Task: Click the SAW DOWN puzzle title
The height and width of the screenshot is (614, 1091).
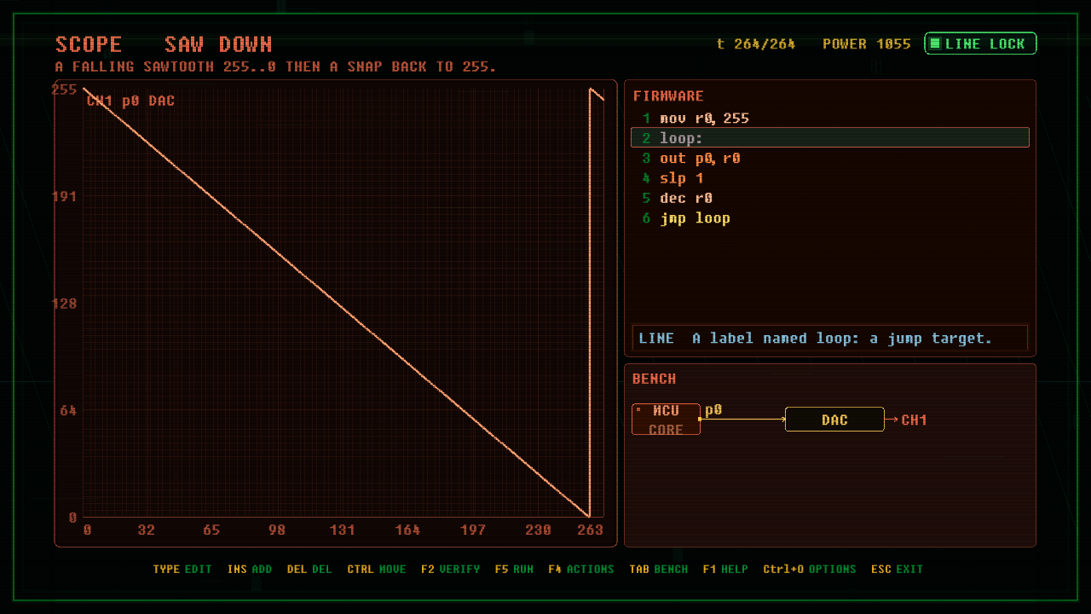Action: (x=218, y=44)
